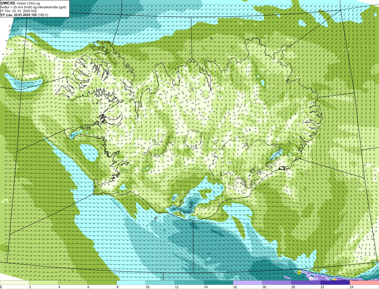This screenshot has height=289, width=379.
Task: Click the legend scale label "16"
Action: click(235, 287)
